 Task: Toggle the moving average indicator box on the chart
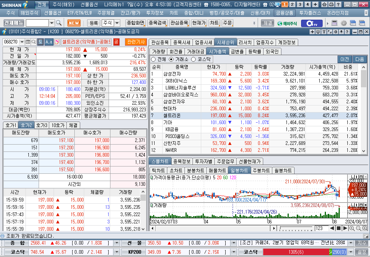click(x=152, y=177)
